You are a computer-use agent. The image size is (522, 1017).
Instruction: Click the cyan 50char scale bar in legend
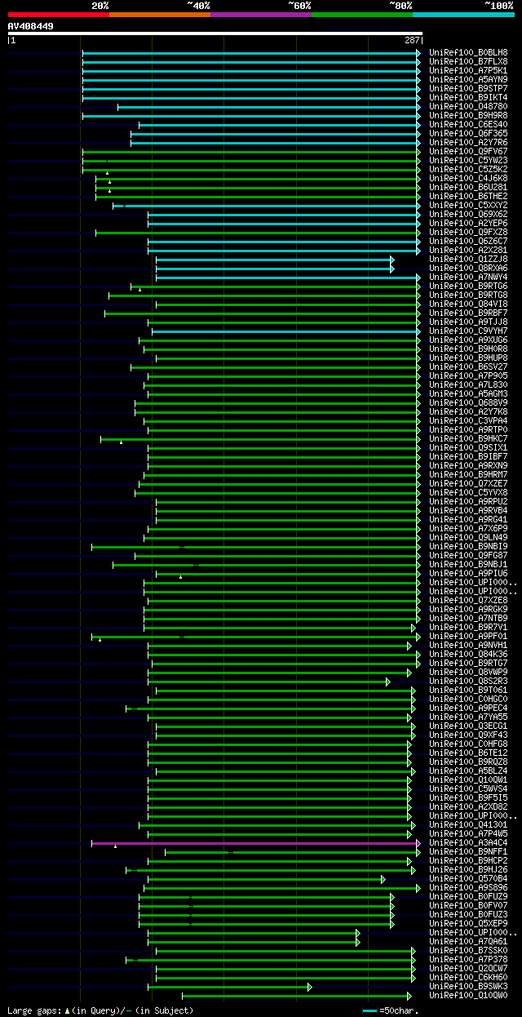pyautogui.click(x=370, y=1010)
